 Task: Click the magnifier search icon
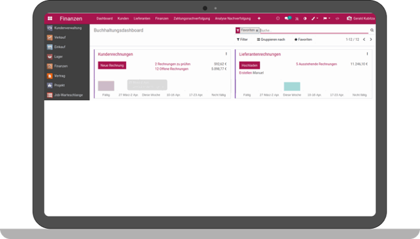(x=372, y=30)
